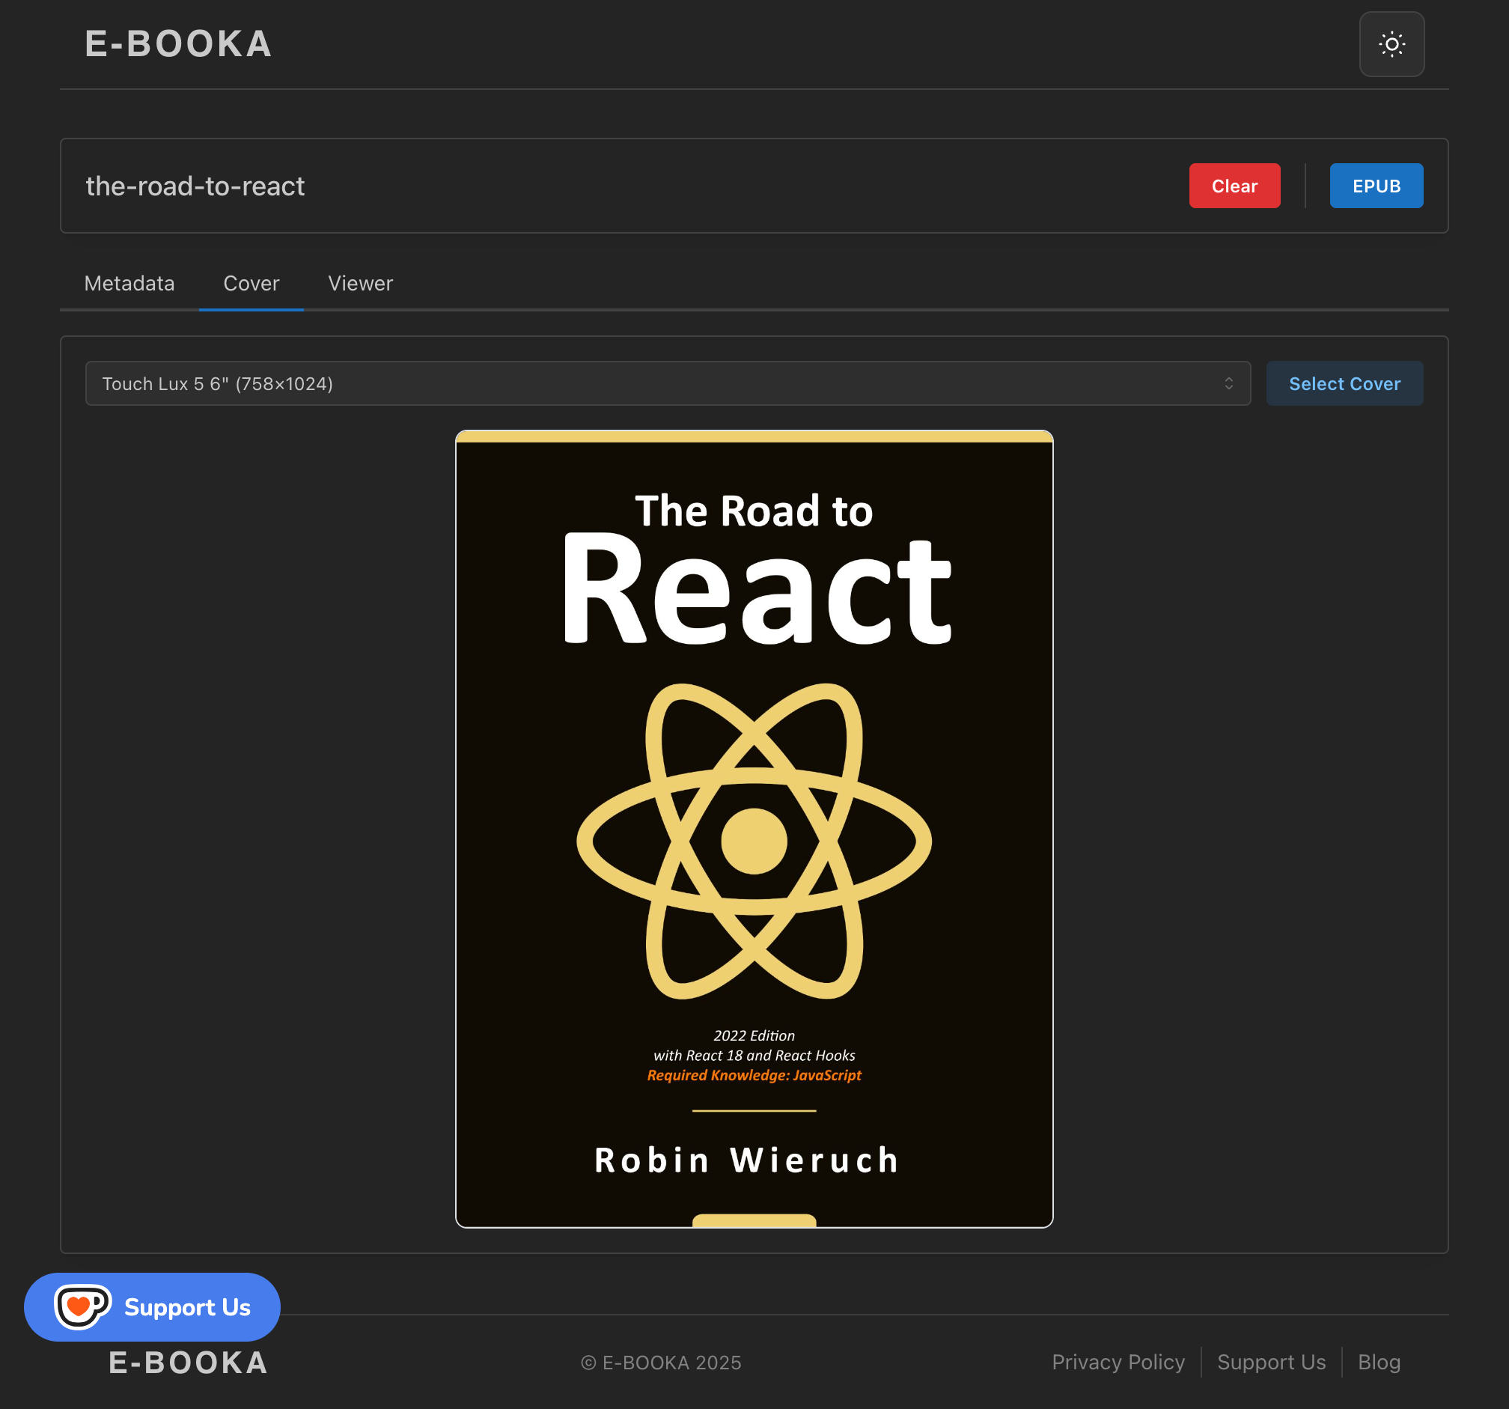The width and height of the screenshot is (1509, 1409).
Task: Click the Select Cover button
Action: click(x=1344, y=383)
